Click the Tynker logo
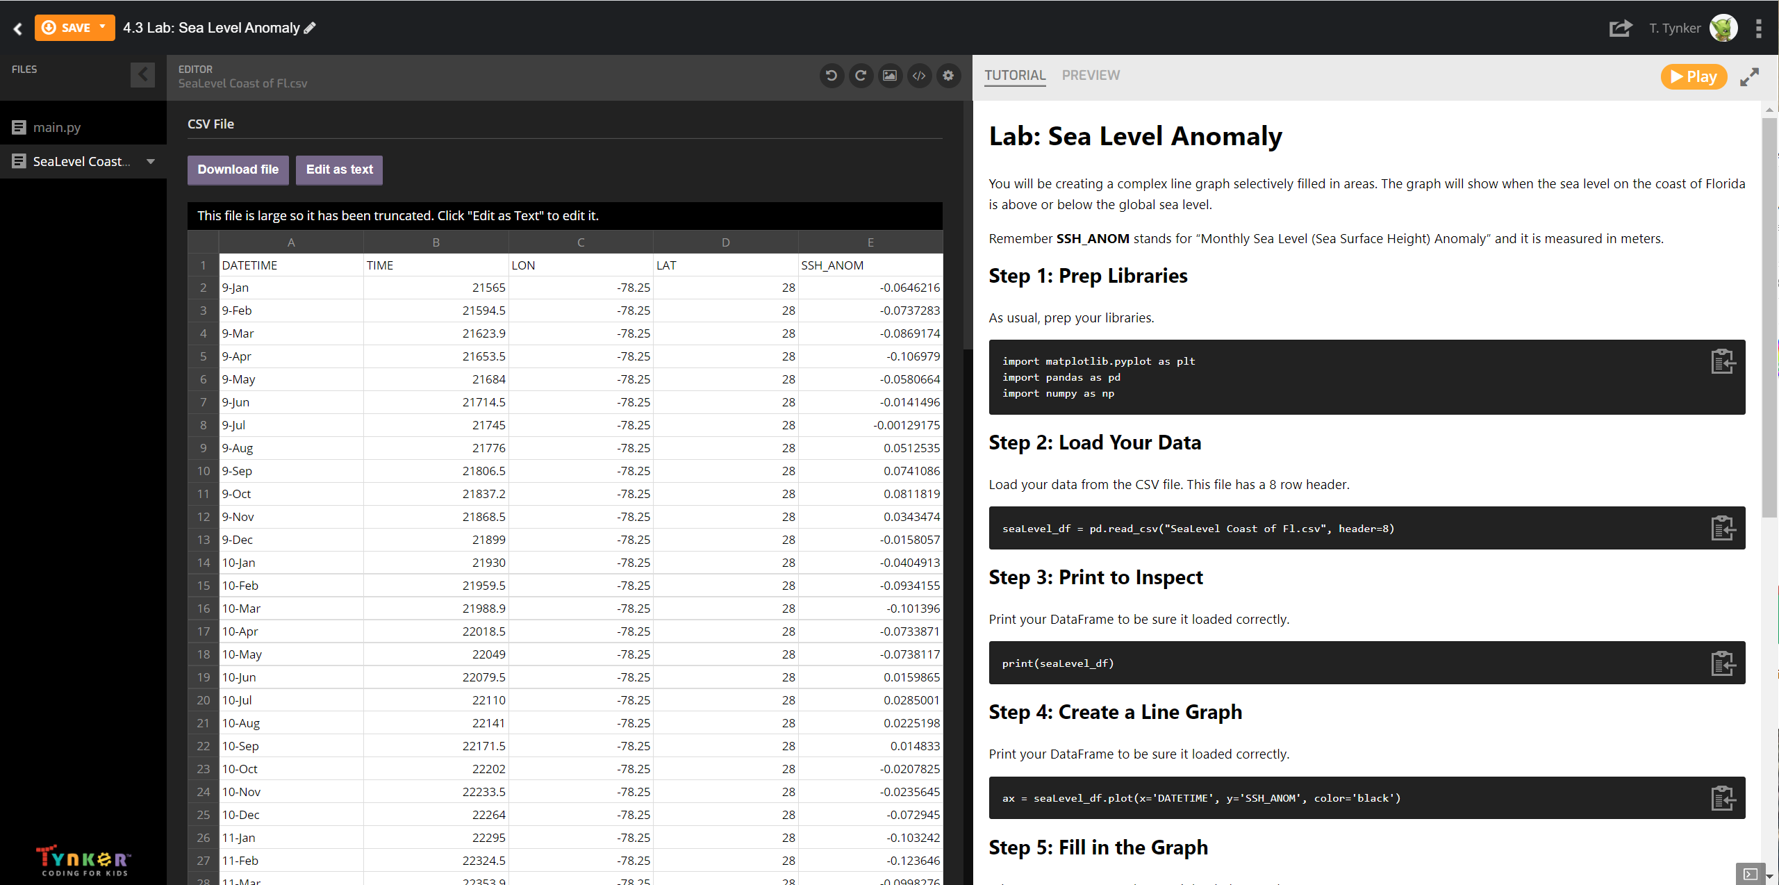The width and height of the screenshot is (1779, 885). (x=84, y=860)
